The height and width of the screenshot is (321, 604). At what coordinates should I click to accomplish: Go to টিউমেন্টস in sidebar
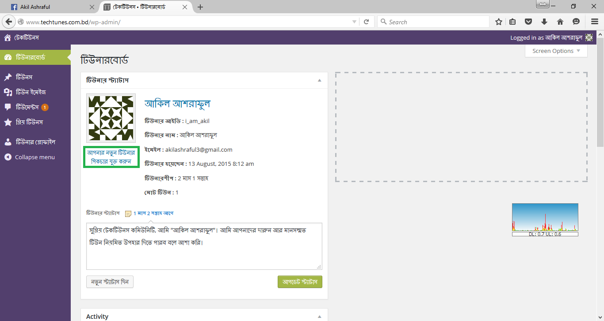pyautogui.click(x=35, y=107)
